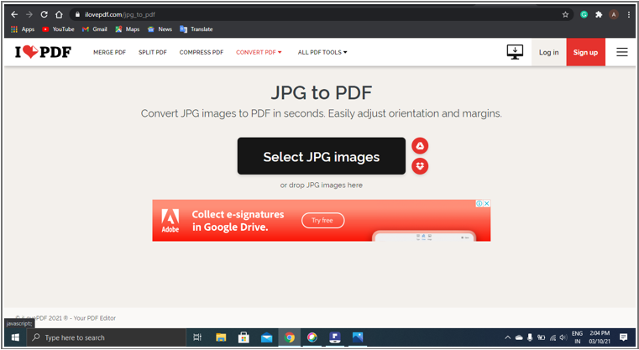The image size is (639, 350).
Task: Show hidden system tray icons
Action: click(507, 337)
